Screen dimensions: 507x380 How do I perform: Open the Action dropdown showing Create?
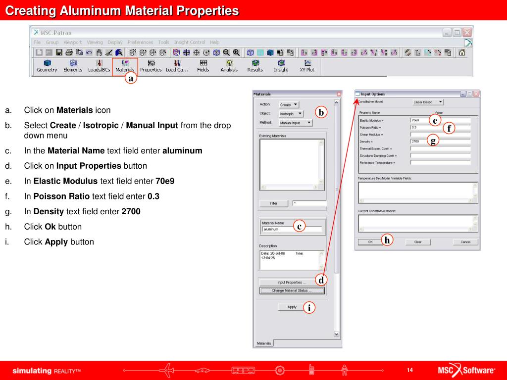(289, 105)
